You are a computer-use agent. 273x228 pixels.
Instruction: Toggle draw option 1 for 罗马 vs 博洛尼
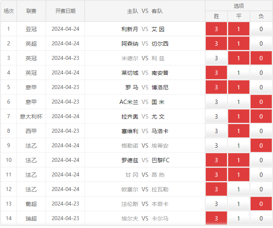[239, 87]
